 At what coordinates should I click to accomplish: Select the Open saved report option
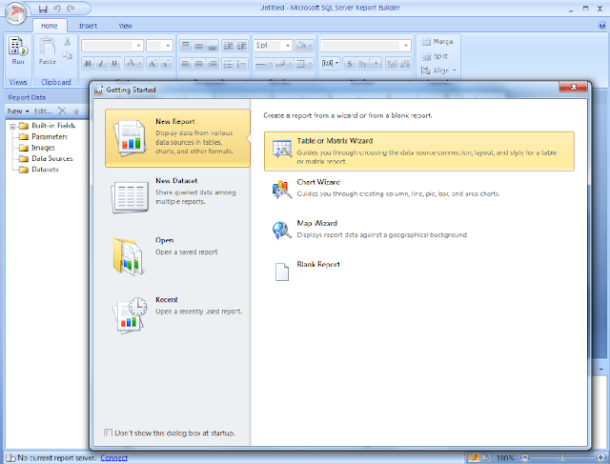(x=177, y=256)
